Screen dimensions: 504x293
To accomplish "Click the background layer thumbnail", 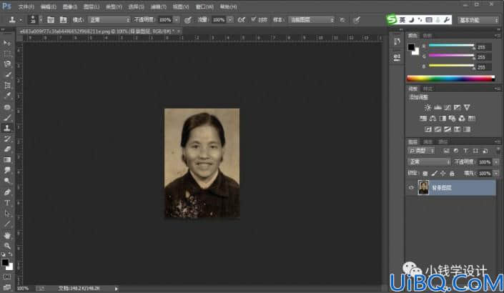I will coord(423,188).
